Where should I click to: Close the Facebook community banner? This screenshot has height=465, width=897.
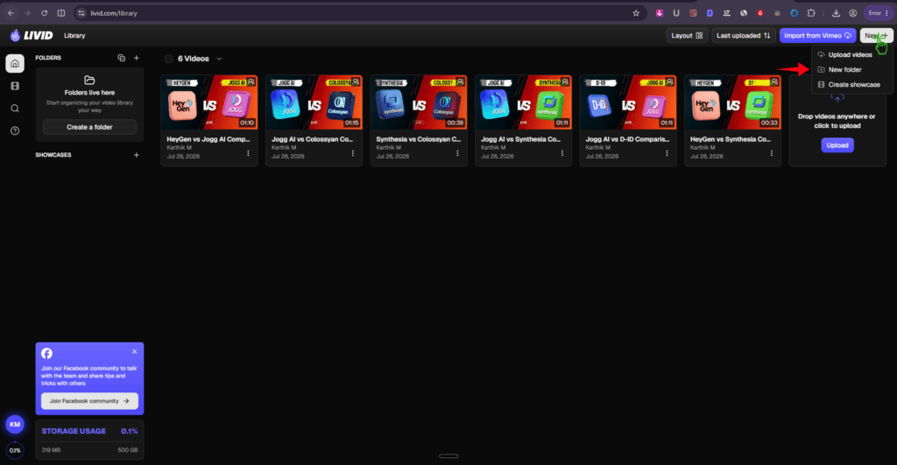tap(134, 351)
